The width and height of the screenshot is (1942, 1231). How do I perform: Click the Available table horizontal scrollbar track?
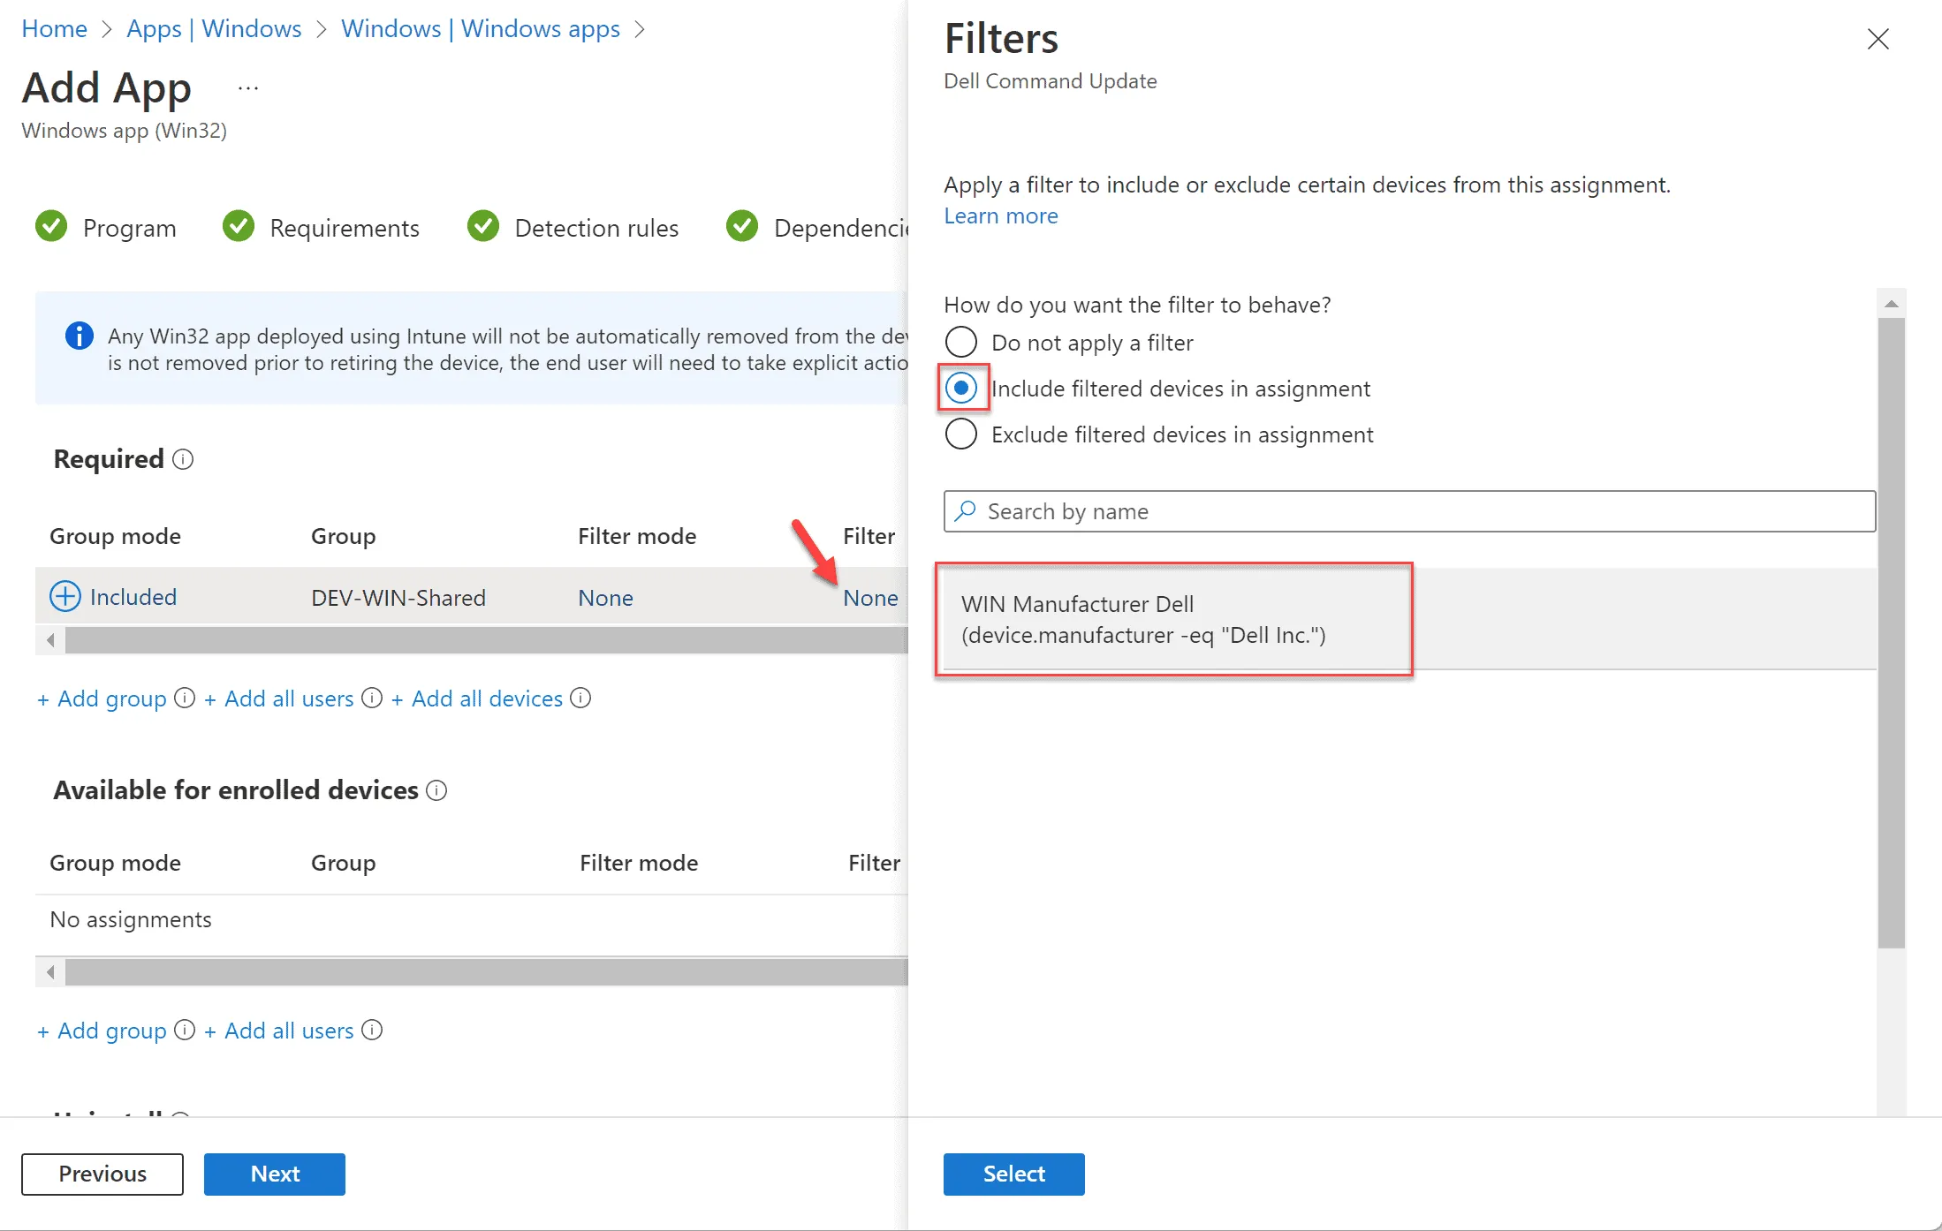[x=486, y=972]
